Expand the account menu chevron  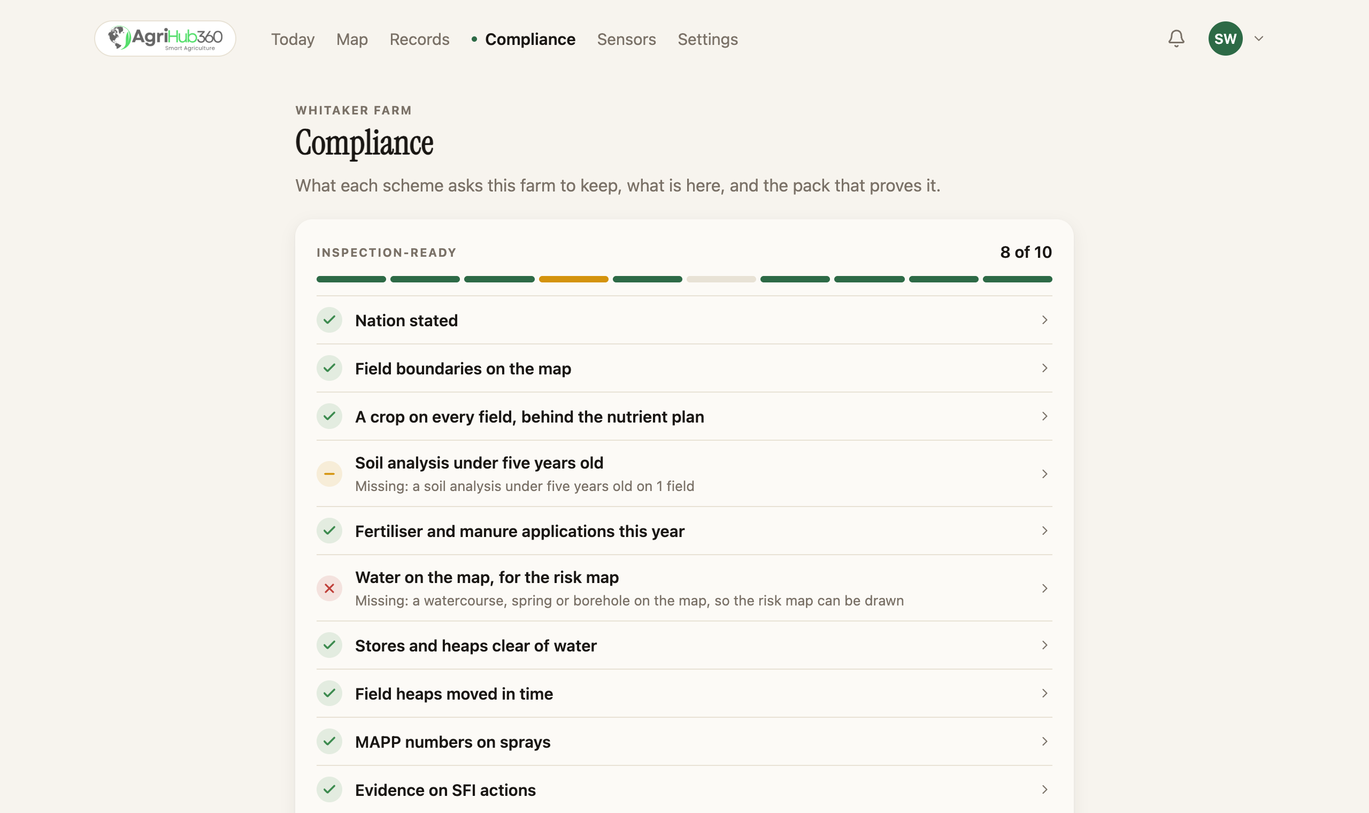(1258, 39)
